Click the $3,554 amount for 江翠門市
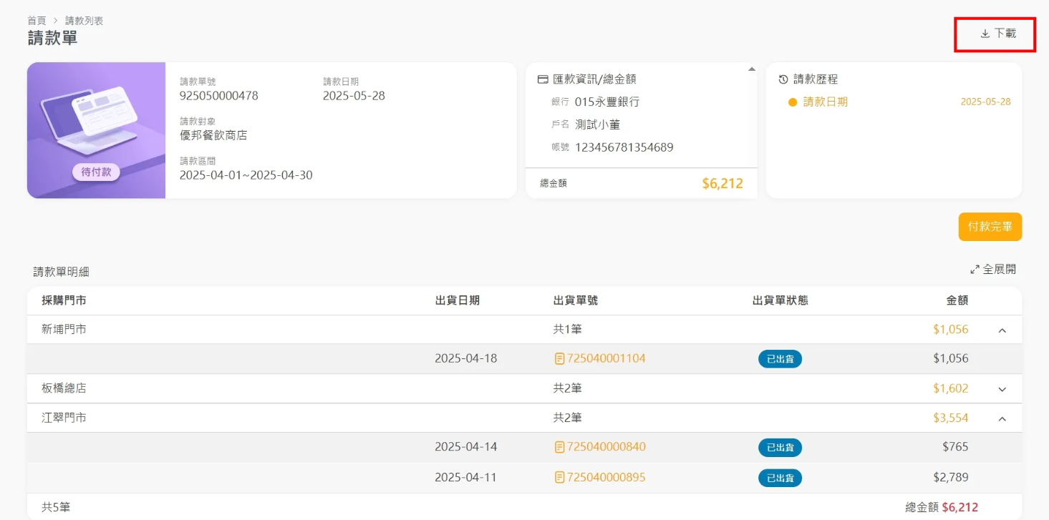1049x520 pixels. click(951, 418)
